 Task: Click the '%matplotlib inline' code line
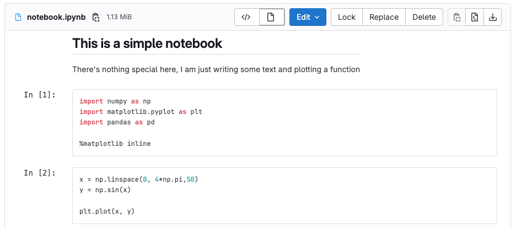pos(115,144)
